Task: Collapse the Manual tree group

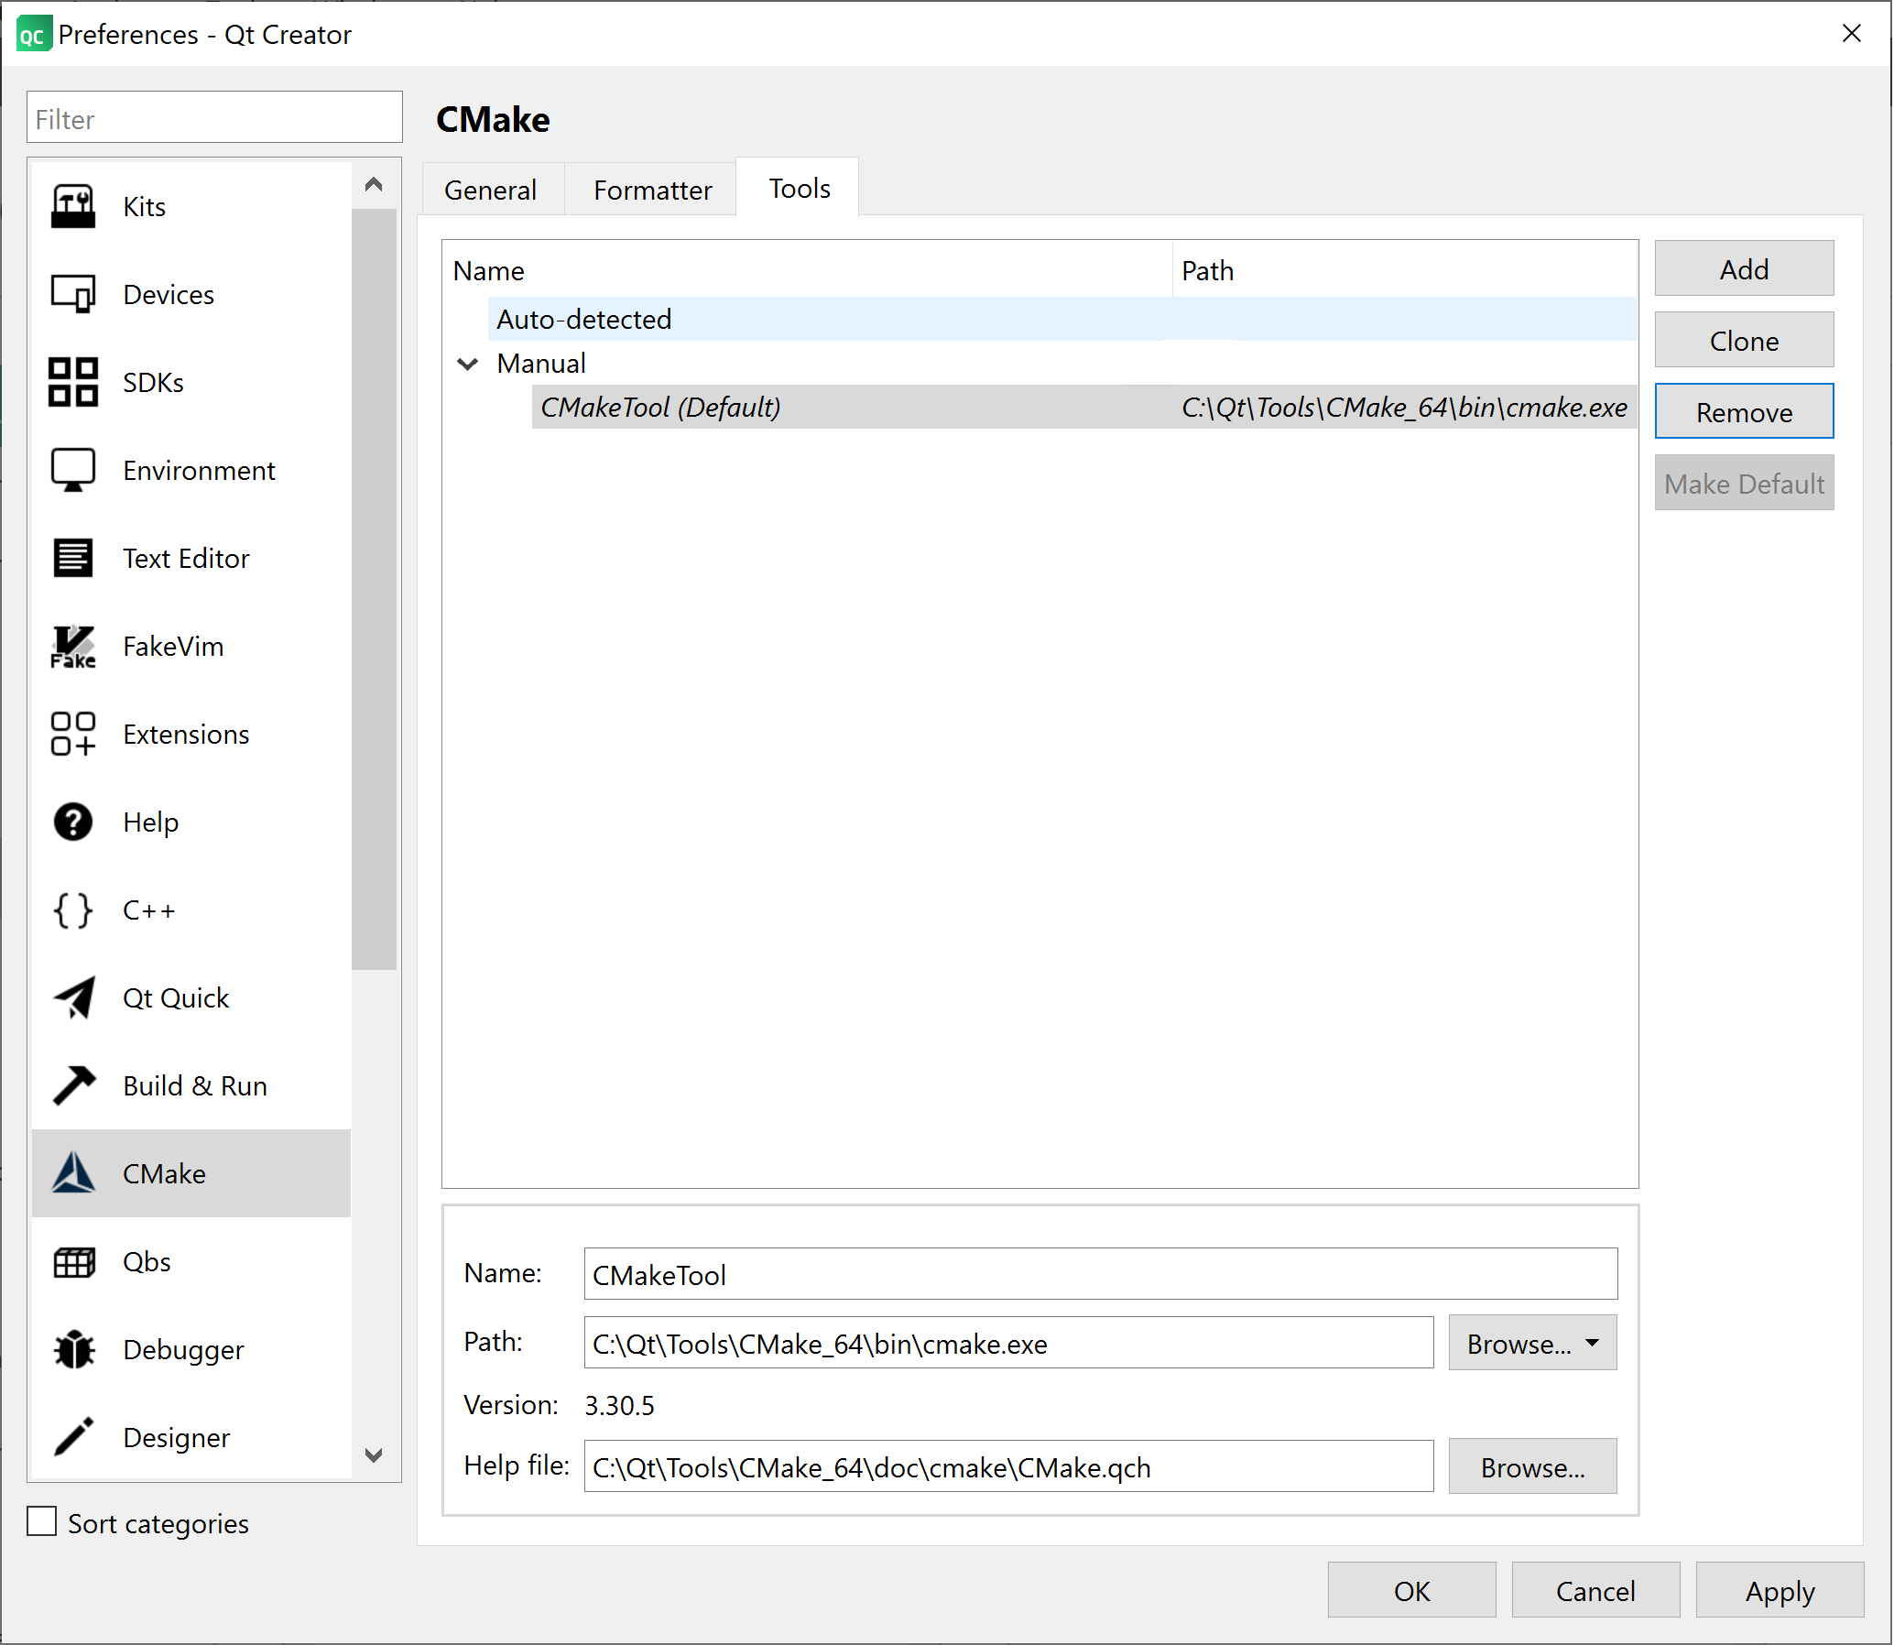Action: click(467, 365)
